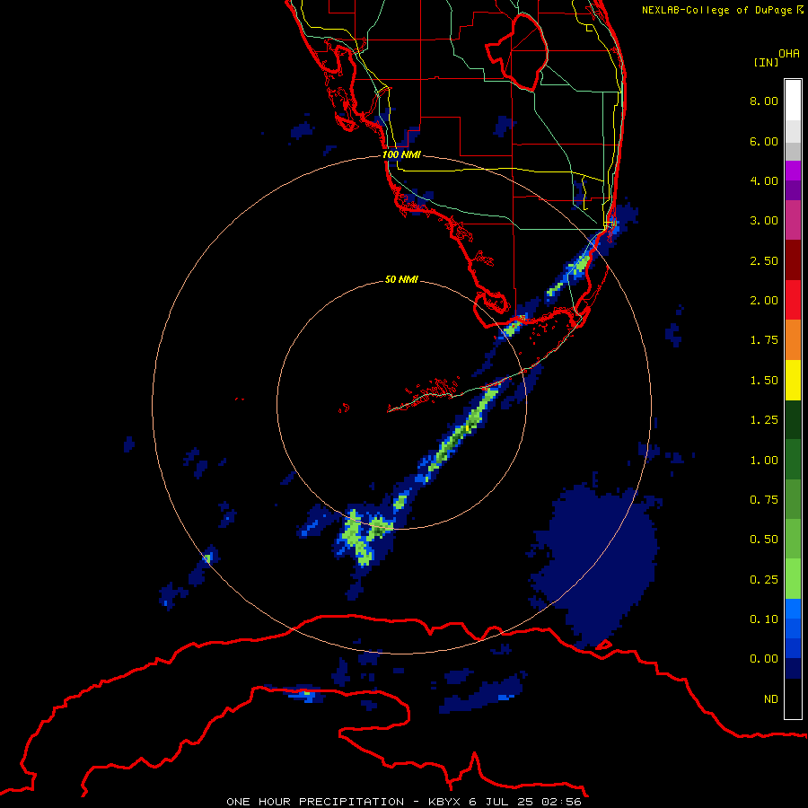
Task: Click the 4.00 legend value
Action: [x=764, y=180]
